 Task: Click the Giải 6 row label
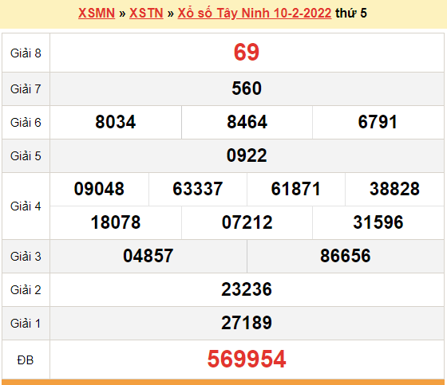click(26, 123)
